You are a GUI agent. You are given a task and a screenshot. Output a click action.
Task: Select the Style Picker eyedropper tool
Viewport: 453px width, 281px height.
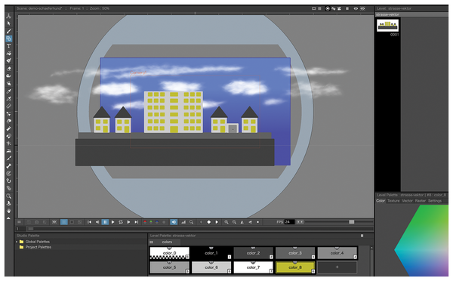[x=8, y=91]
